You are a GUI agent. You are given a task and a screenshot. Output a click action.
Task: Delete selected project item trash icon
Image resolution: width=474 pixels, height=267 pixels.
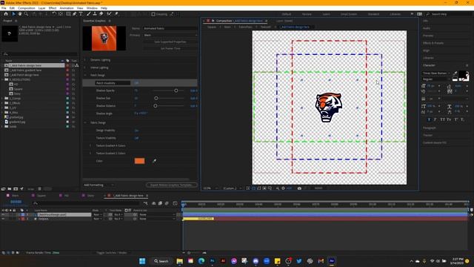(x=39, y=189)
